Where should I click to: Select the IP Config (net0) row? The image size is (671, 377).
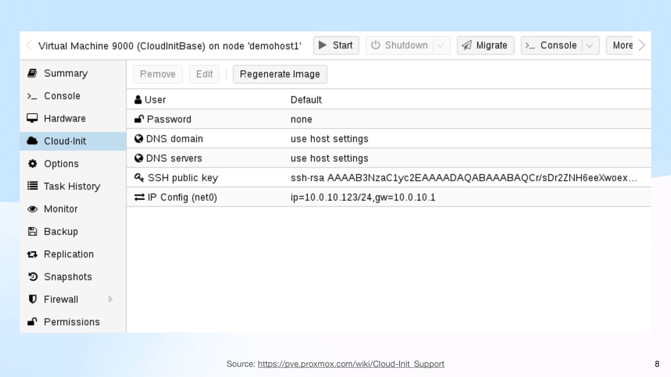(388, 197)
